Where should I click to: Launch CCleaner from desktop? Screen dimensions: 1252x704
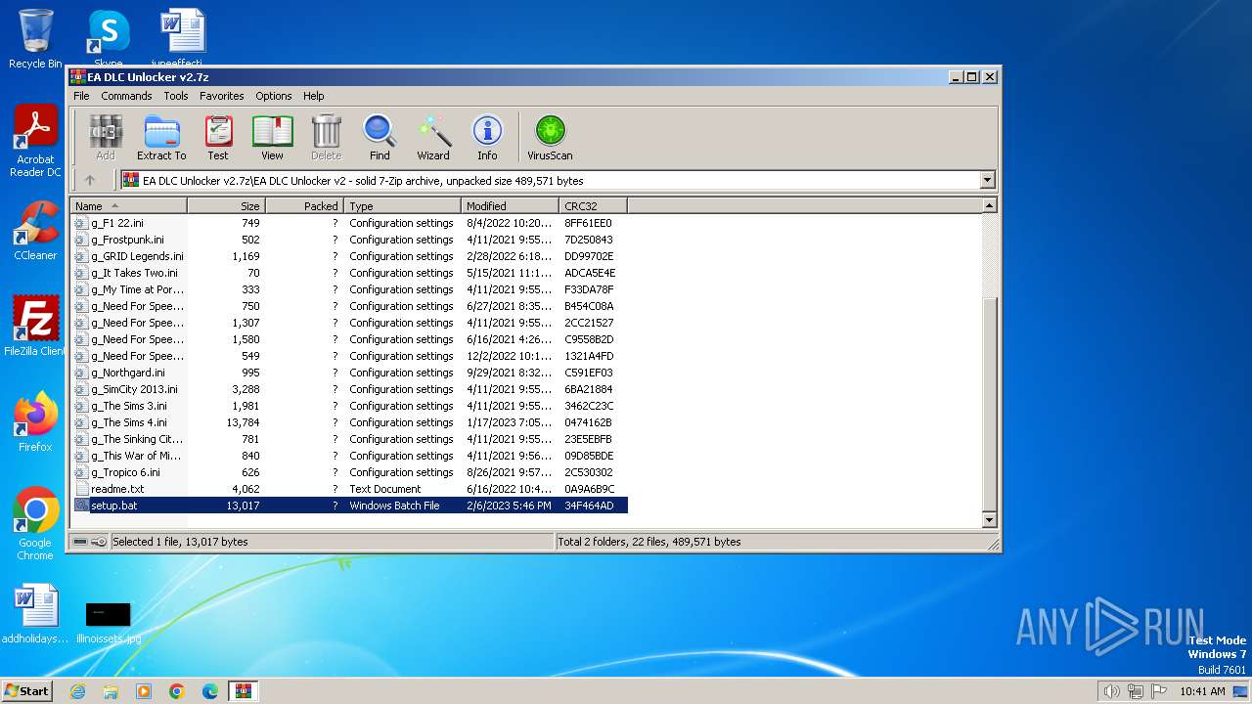pos(35,231)
